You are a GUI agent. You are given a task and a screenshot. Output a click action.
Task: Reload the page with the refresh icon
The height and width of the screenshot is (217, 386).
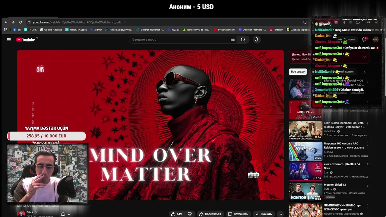tap(21, 22)
